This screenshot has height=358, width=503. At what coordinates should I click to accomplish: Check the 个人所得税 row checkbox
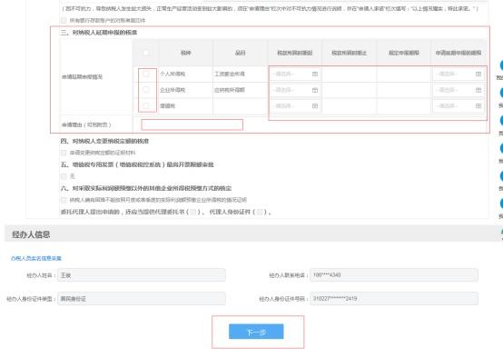pyautogui.click(x=146, y=74)
